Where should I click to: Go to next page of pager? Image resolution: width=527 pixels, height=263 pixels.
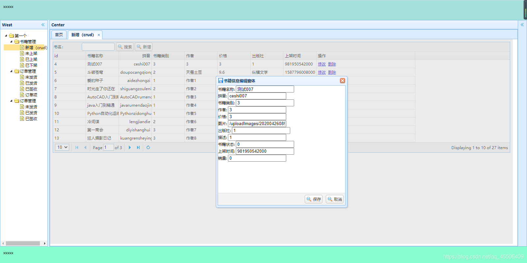coord(130,147)
